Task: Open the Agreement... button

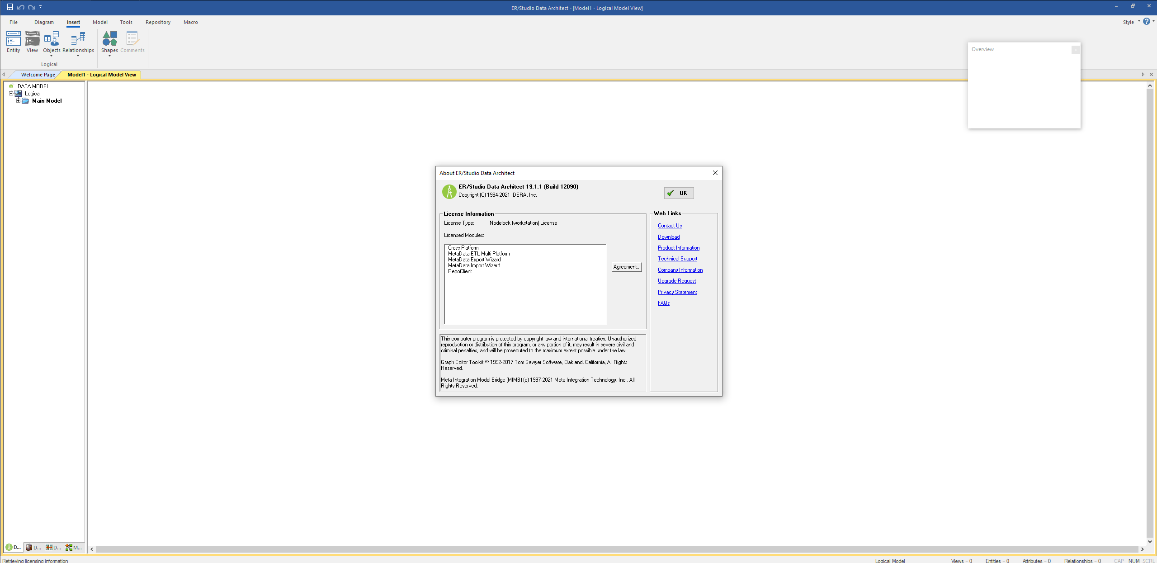Action: pyautogui.click(x=627, y=267)
